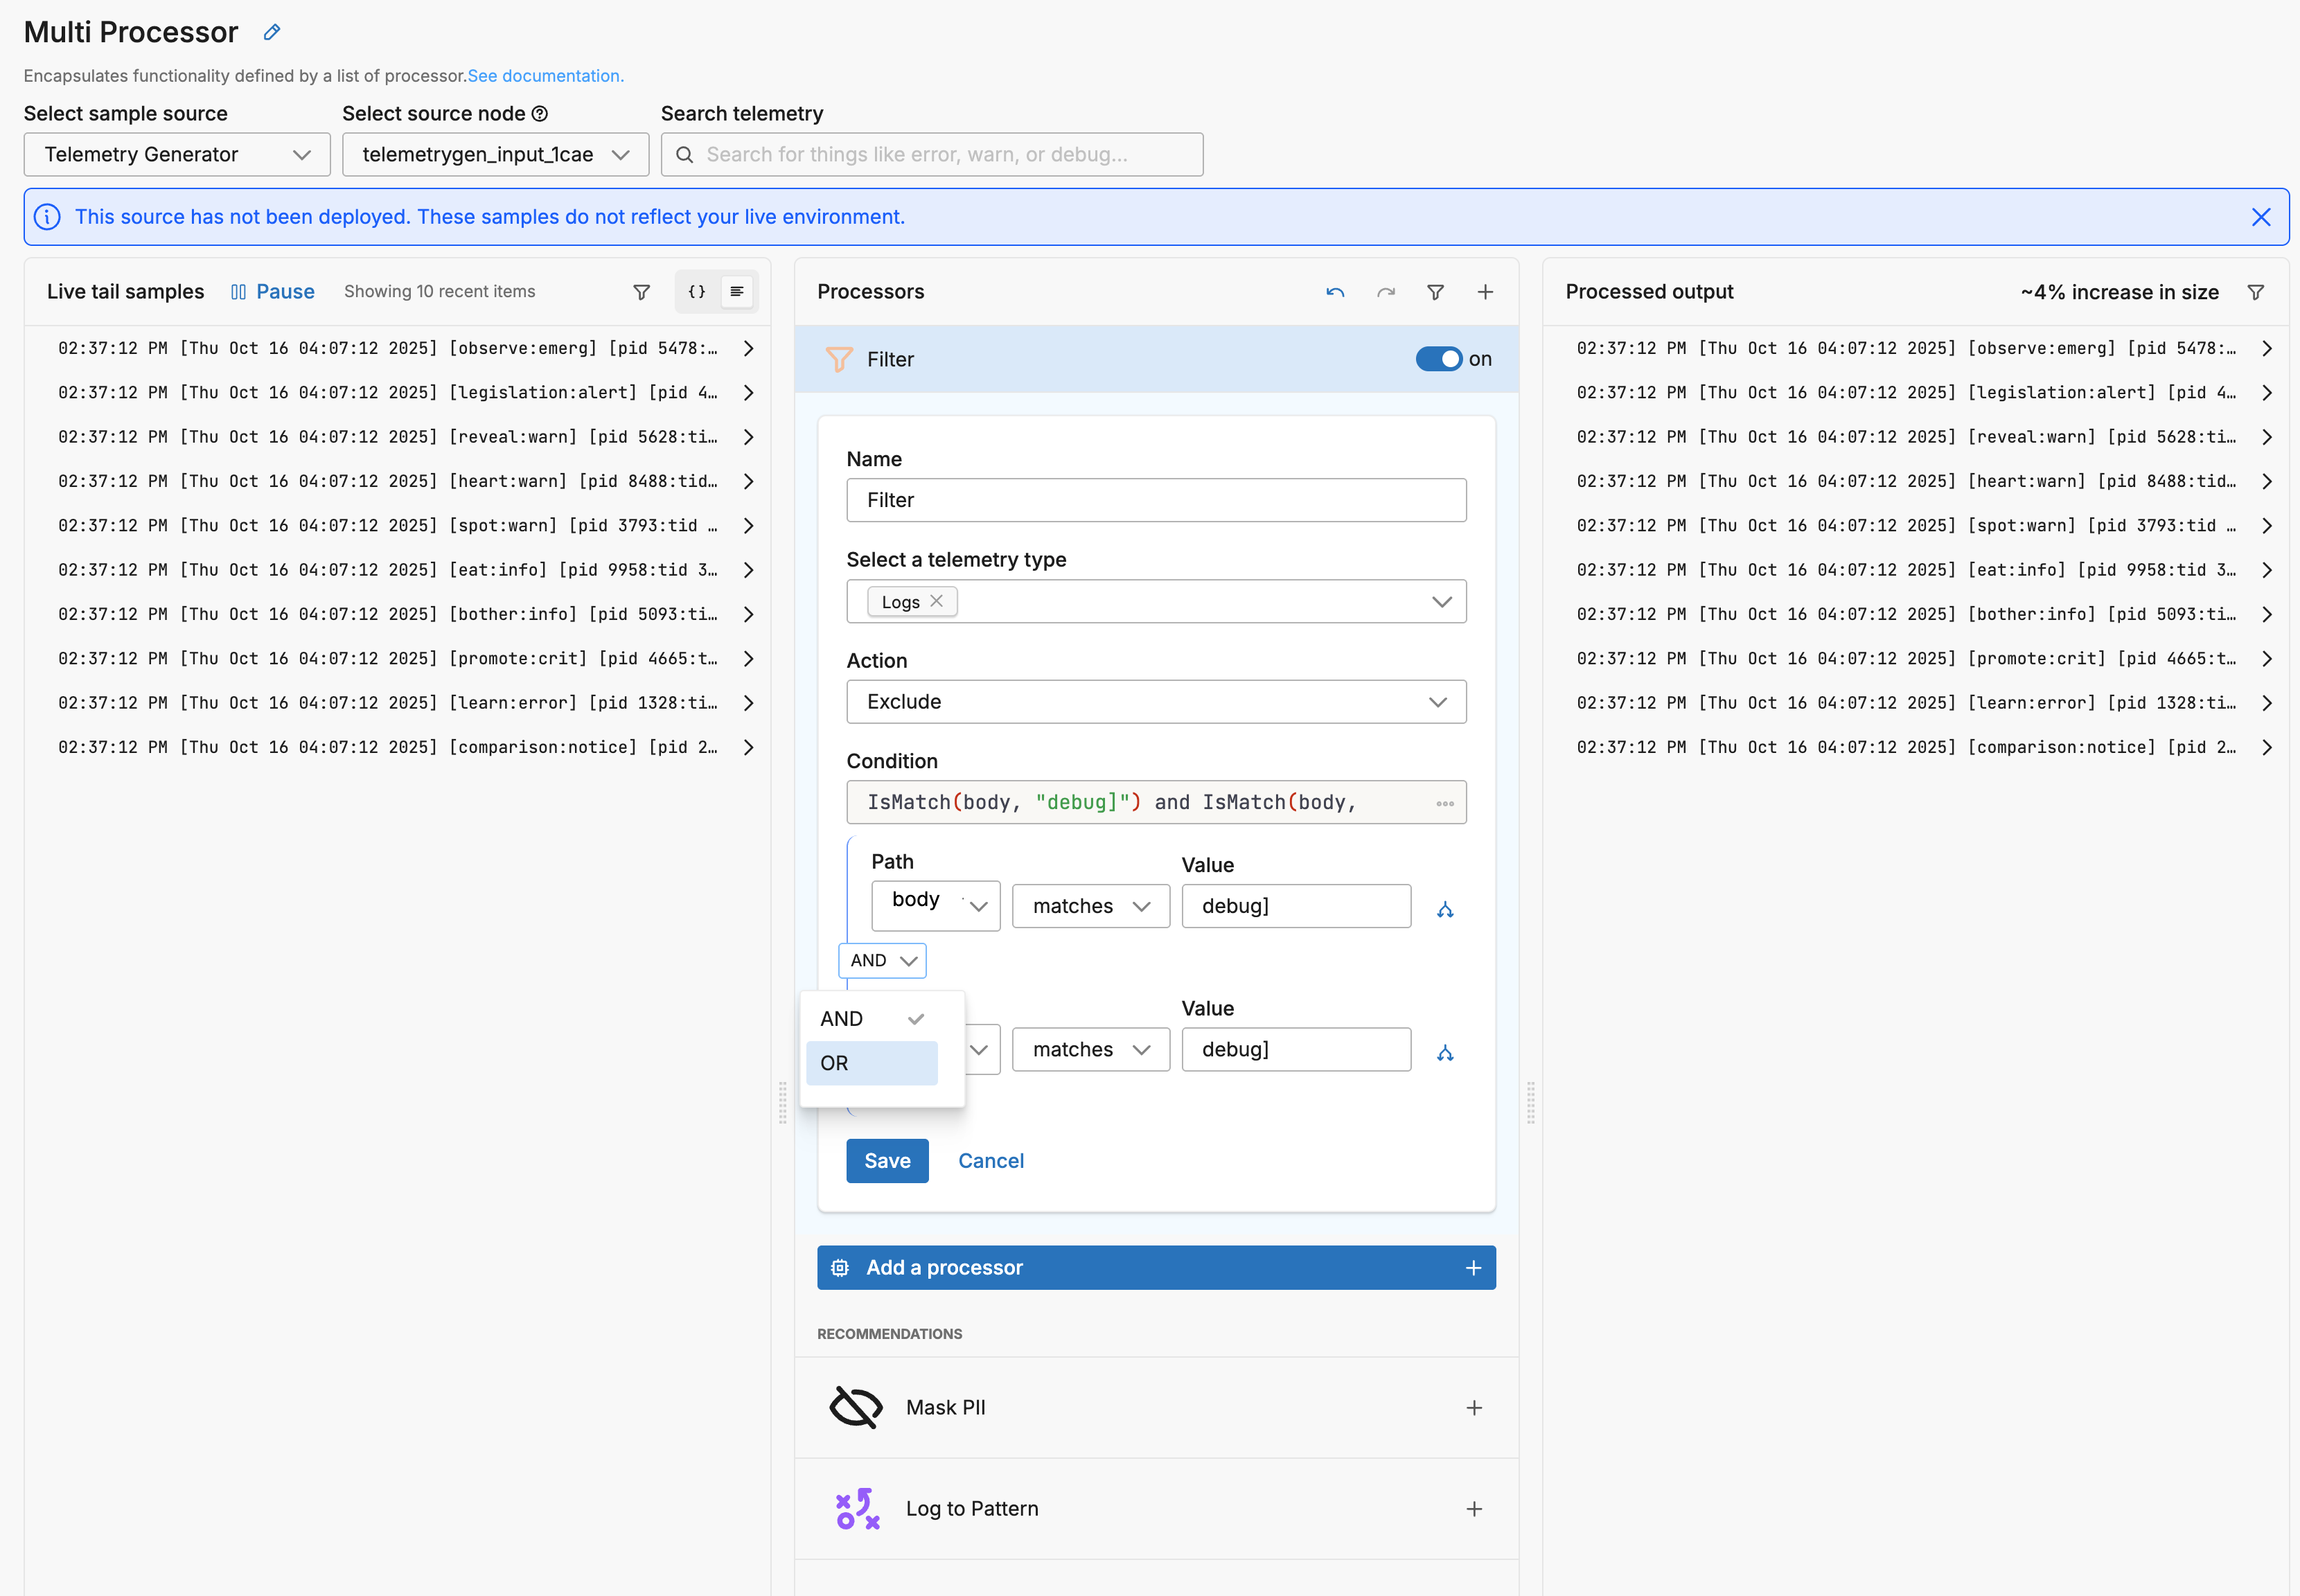
Task: Expand the observe:emerg log row in Live tail
Action: tap(748, 348)
